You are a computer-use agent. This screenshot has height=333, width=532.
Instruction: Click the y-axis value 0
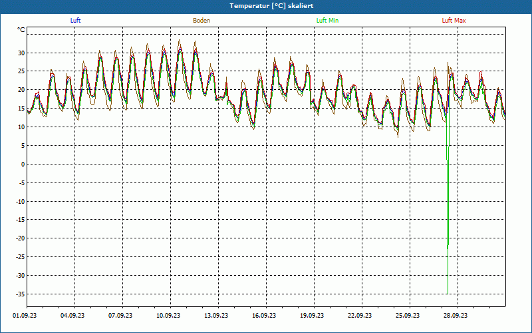coord(23,164)
